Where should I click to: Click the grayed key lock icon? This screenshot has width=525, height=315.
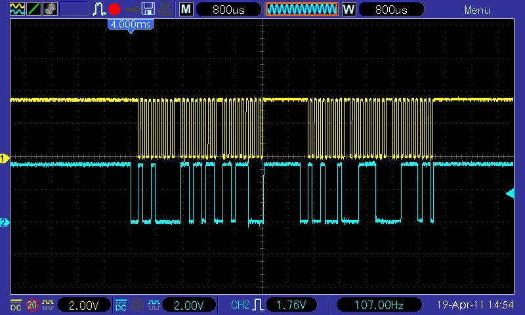point(132,9)
